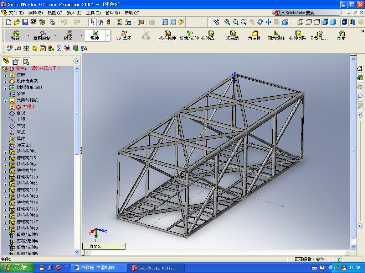
Task: Select the 剪裁/延伸 trim extend tool
Action: tap(189, 36)
